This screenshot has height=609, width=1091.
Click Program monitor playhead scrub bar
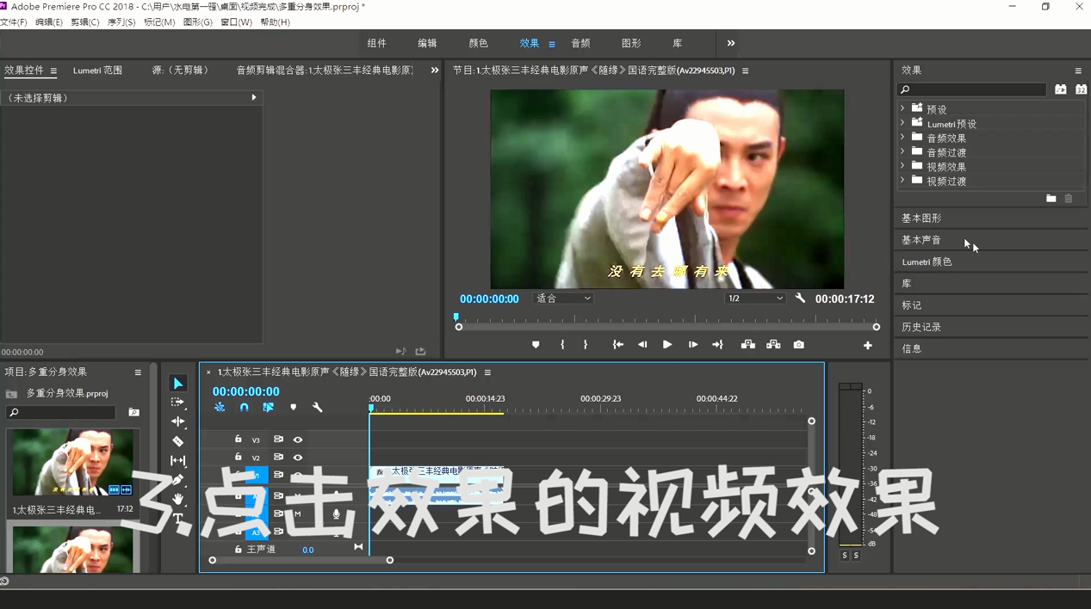point(667,318)
